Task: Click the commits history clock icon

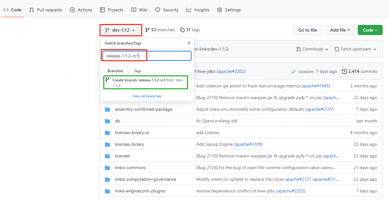Action: 344,72
